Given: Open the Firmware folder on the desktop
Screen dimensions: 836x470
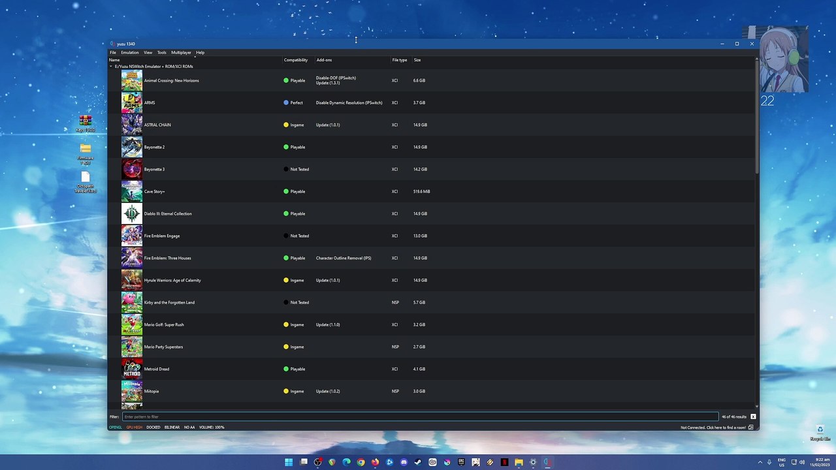Looking at the screenshot, I should (x=85, y=153).
